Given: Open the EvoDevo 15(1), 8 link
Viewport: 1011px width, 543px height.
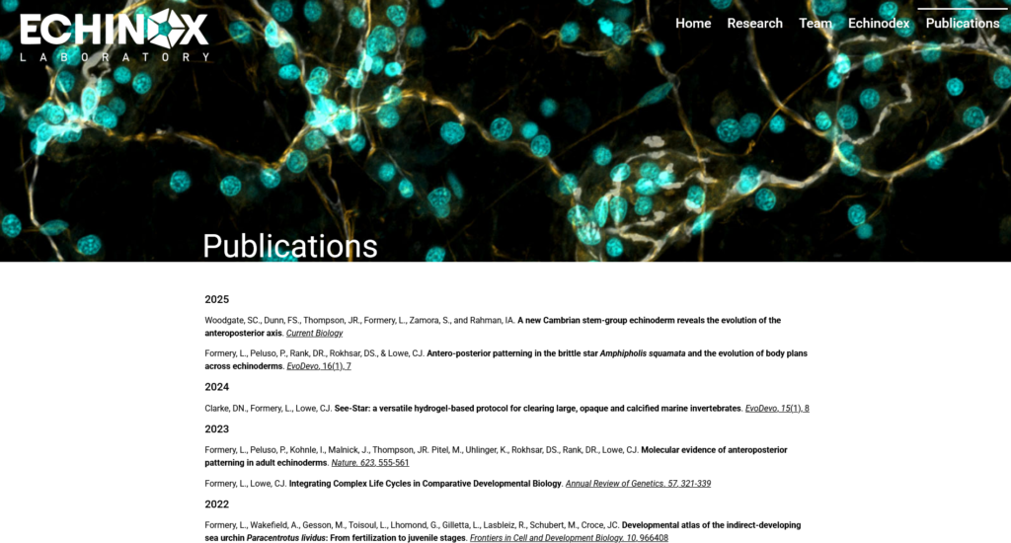Looking at the screenshot, I should tap(777, 409).
